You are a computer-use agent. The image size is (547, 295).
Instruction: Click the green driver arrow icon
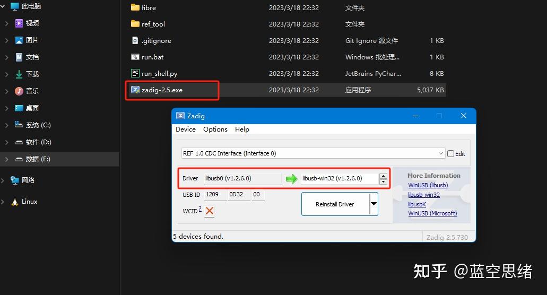291,179
